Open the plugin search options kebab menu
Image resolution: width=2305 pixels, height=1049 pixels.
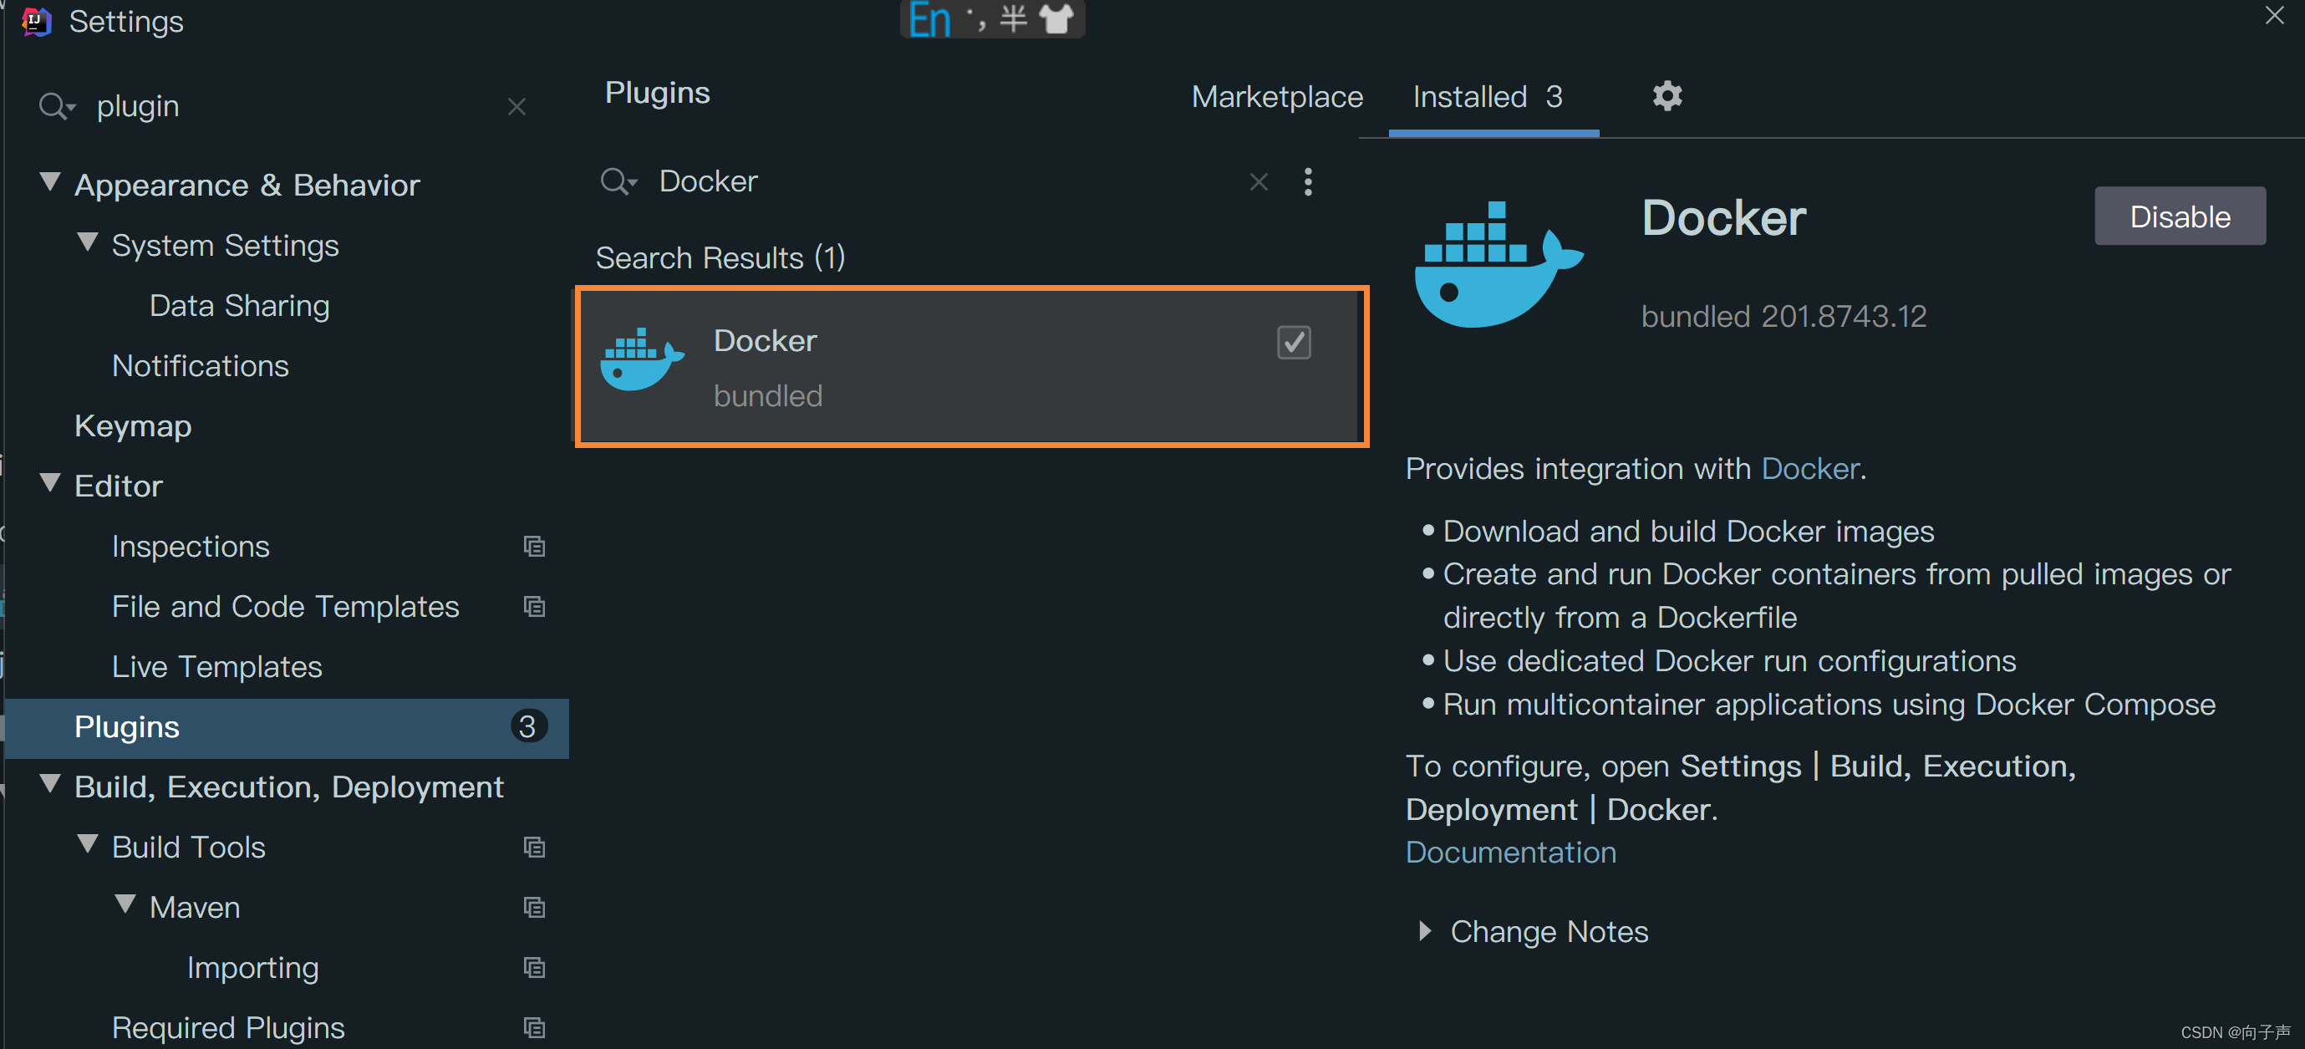[x=1307, y=181]
